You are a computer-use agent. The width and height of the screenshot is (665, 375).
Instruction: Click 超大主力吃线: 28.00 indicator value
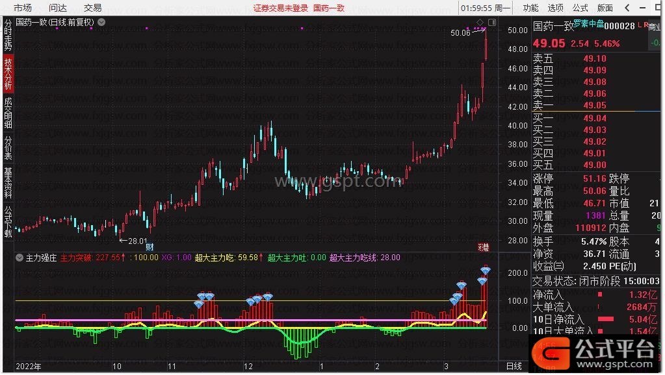coord(365,258)
